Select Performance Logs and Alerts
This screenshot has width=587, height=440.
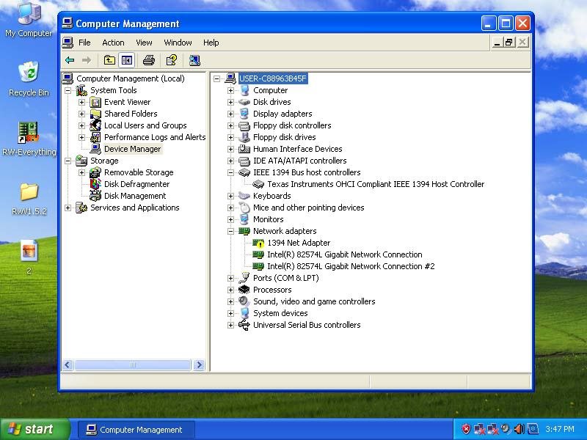pyautogui.click(x=155, y=137)
